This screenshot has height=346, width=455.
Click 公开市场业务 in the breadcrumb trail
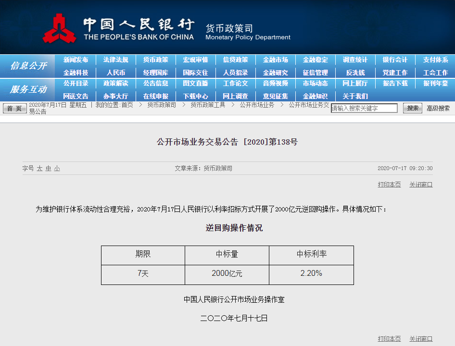pyautogui.click(x=257, y=105)
